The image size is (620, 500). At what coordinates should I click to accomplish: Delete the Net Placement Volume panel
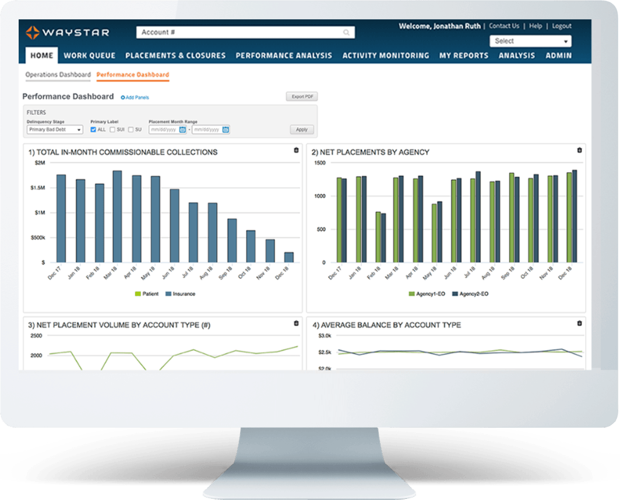(295, 323)
